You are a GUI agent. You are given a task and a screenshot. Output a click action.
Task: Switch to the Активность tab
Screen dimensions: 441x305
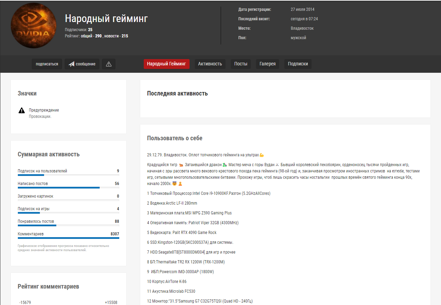[210, 64]
